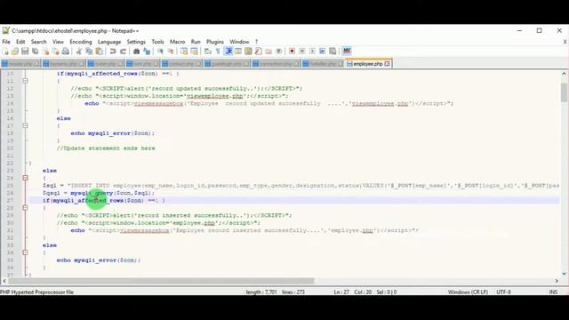
Task: Toggle synchronized vertical scrolling
Action: click(x=184, y=52)
